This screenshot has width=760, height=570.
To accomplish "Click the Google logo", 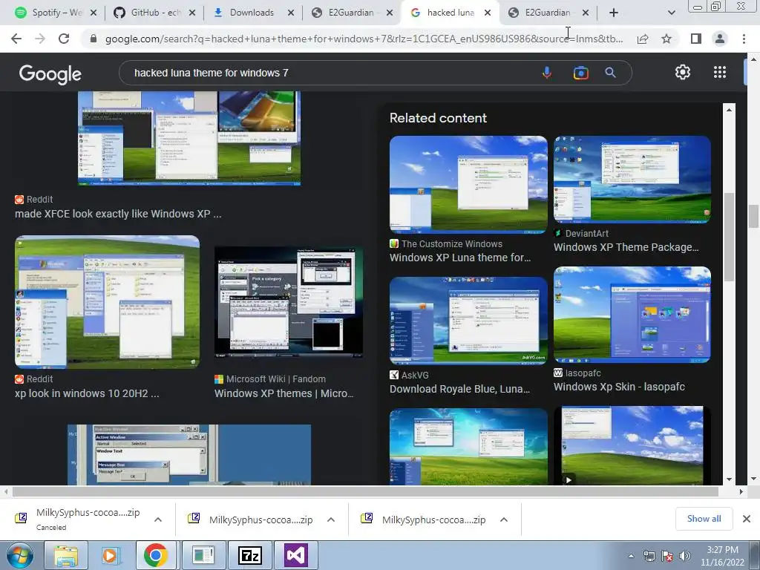I will click(50, 73).
